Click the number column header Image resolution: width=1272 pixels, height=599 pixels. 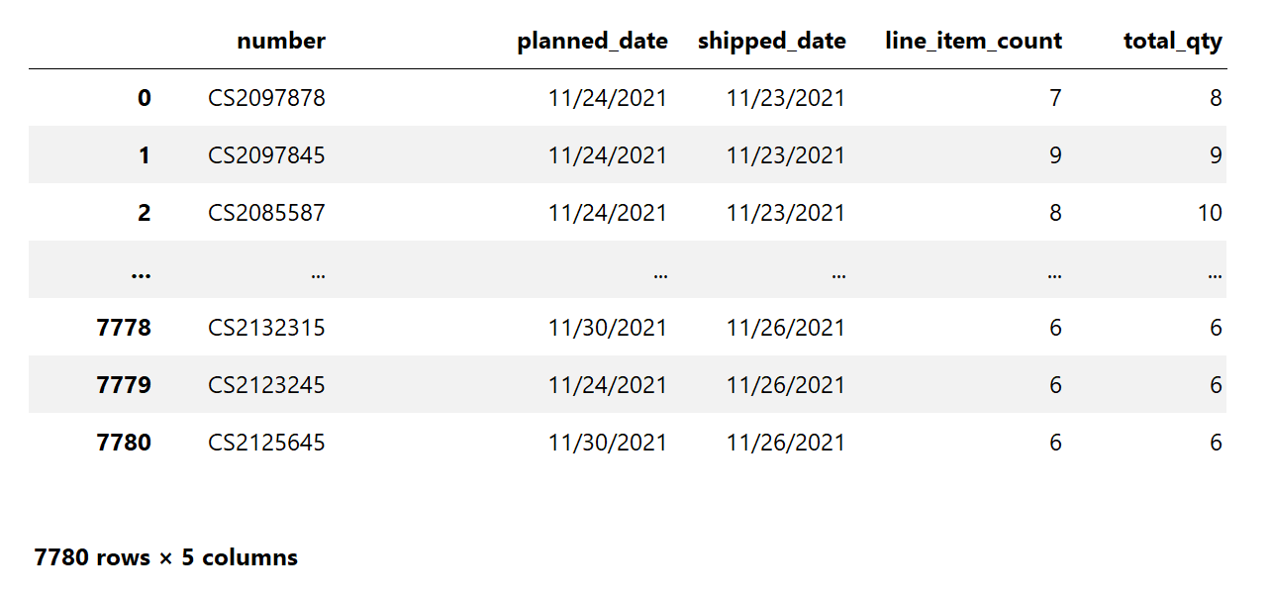coord(281,42)
